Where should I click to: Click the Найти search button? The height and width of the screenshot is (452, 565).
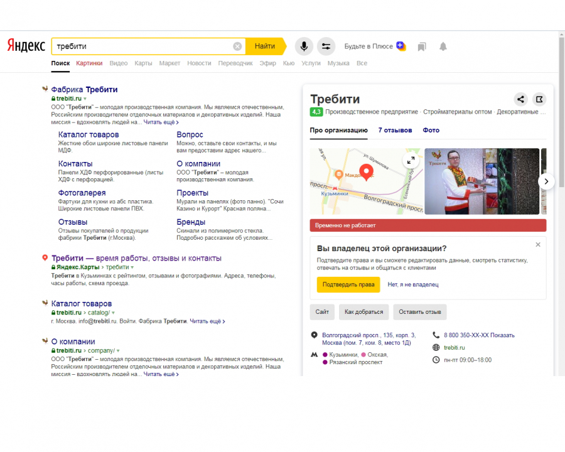click(265, 46)
